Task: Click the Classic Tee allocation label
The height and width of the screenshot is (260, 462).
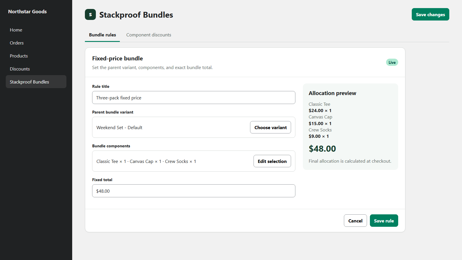Action: [319, 104]
